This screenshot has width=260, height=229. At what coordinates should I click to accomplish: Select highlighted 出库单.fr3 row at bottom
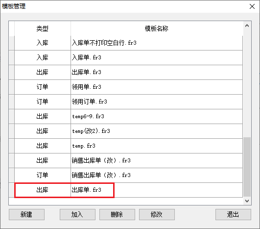click(x=128, y=190)
